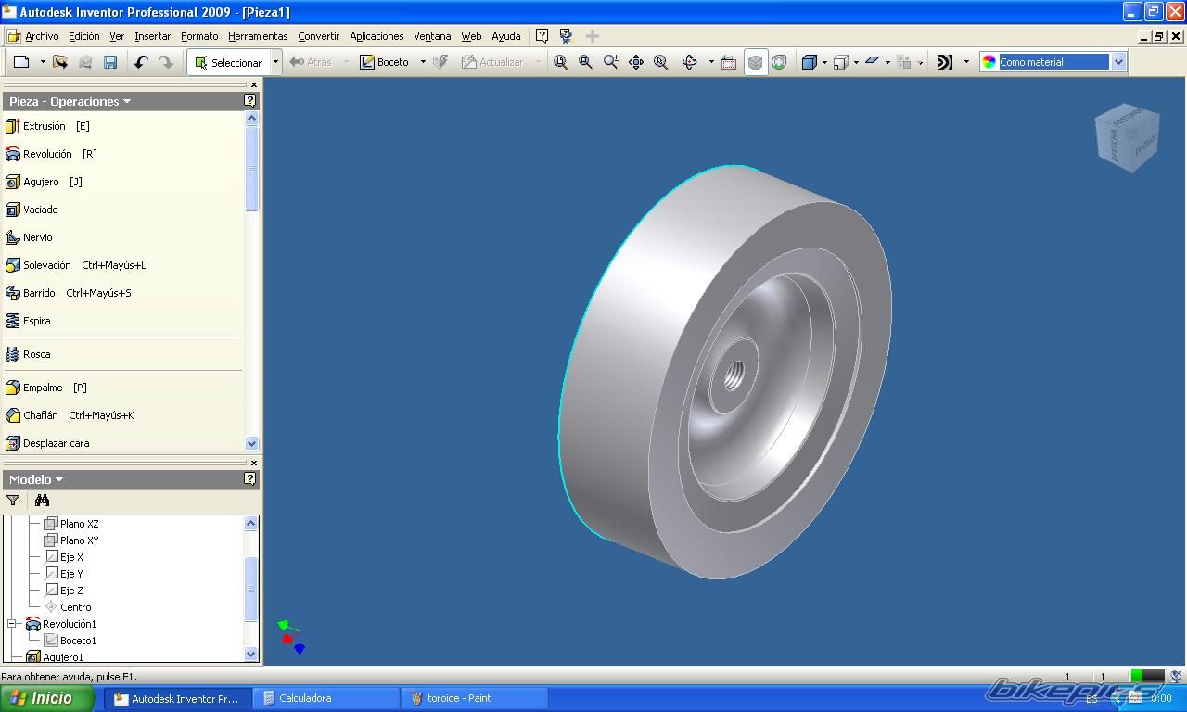Click the ground shadow icon

tap(872, 62)
